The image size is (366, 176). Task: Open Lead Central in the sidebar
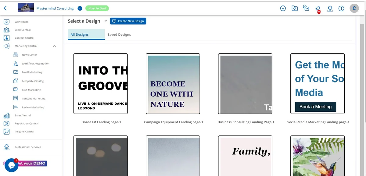click(x=23, y=30)
